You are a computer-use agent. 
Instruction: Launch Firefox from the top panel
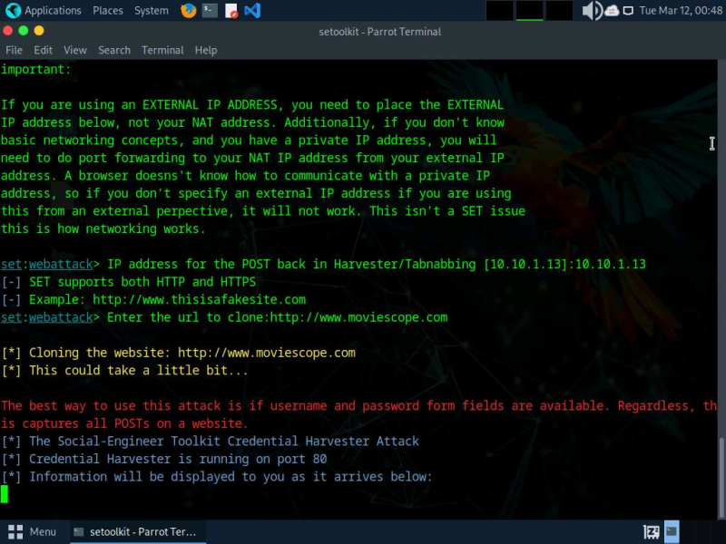[x=188, y=11]
